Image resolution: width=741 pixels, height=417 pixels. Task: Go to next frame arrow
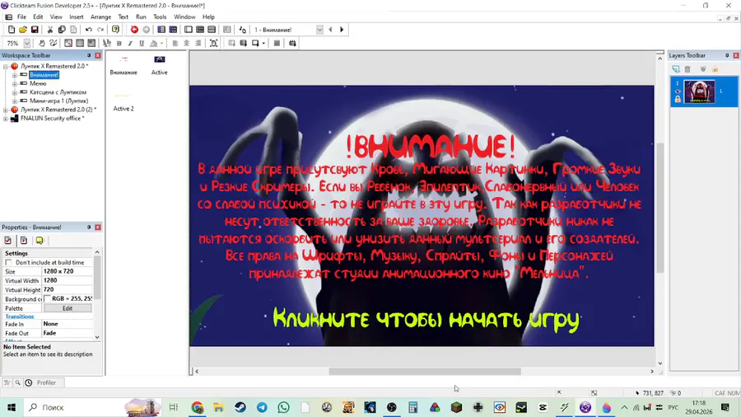tap(342, 30)
